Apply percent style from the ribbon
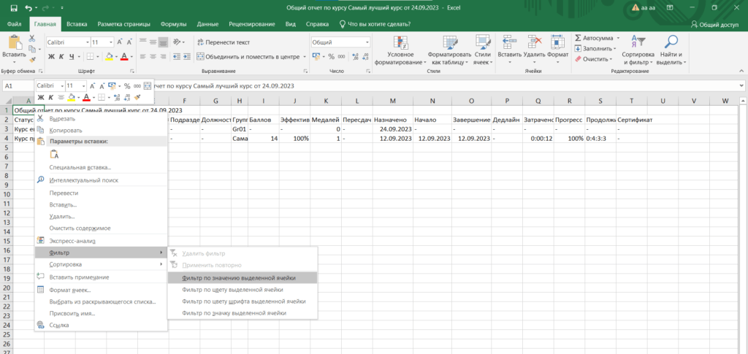748x354 pixels. (x=331, y=57)
